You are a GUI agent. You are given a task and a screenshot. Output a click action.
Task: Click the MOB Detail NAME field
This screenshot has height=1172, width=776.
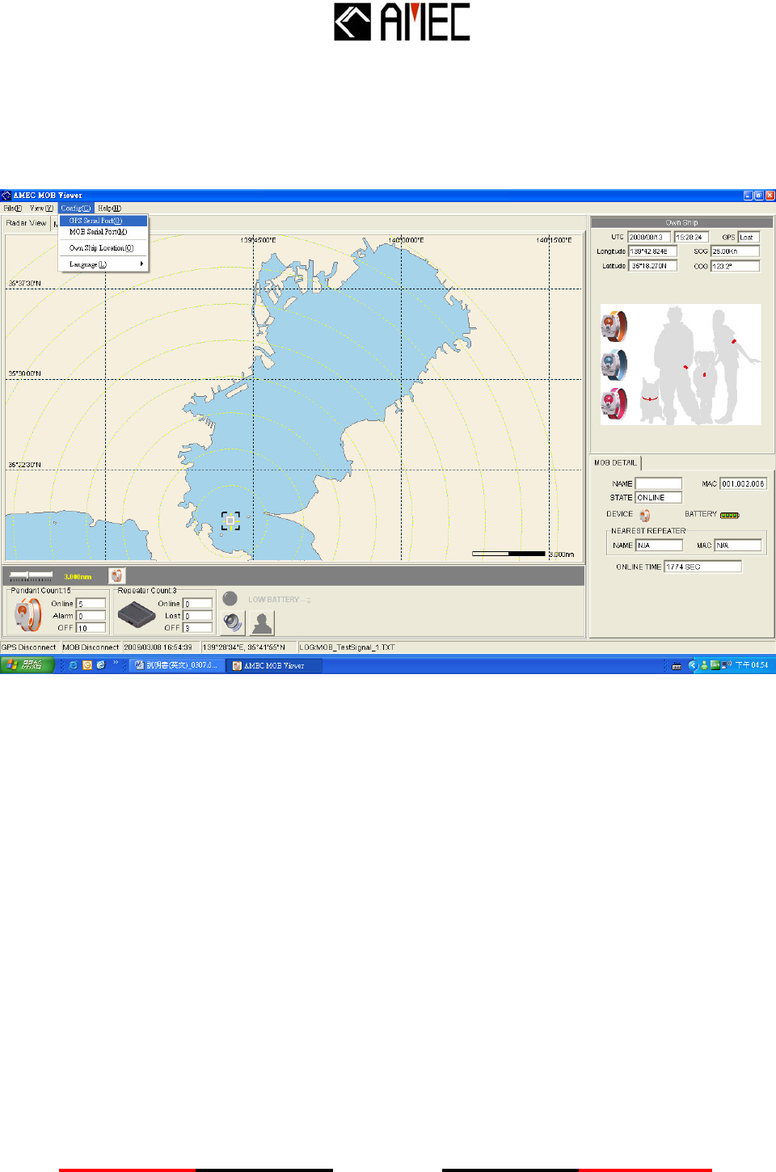(x=659, y=483)
